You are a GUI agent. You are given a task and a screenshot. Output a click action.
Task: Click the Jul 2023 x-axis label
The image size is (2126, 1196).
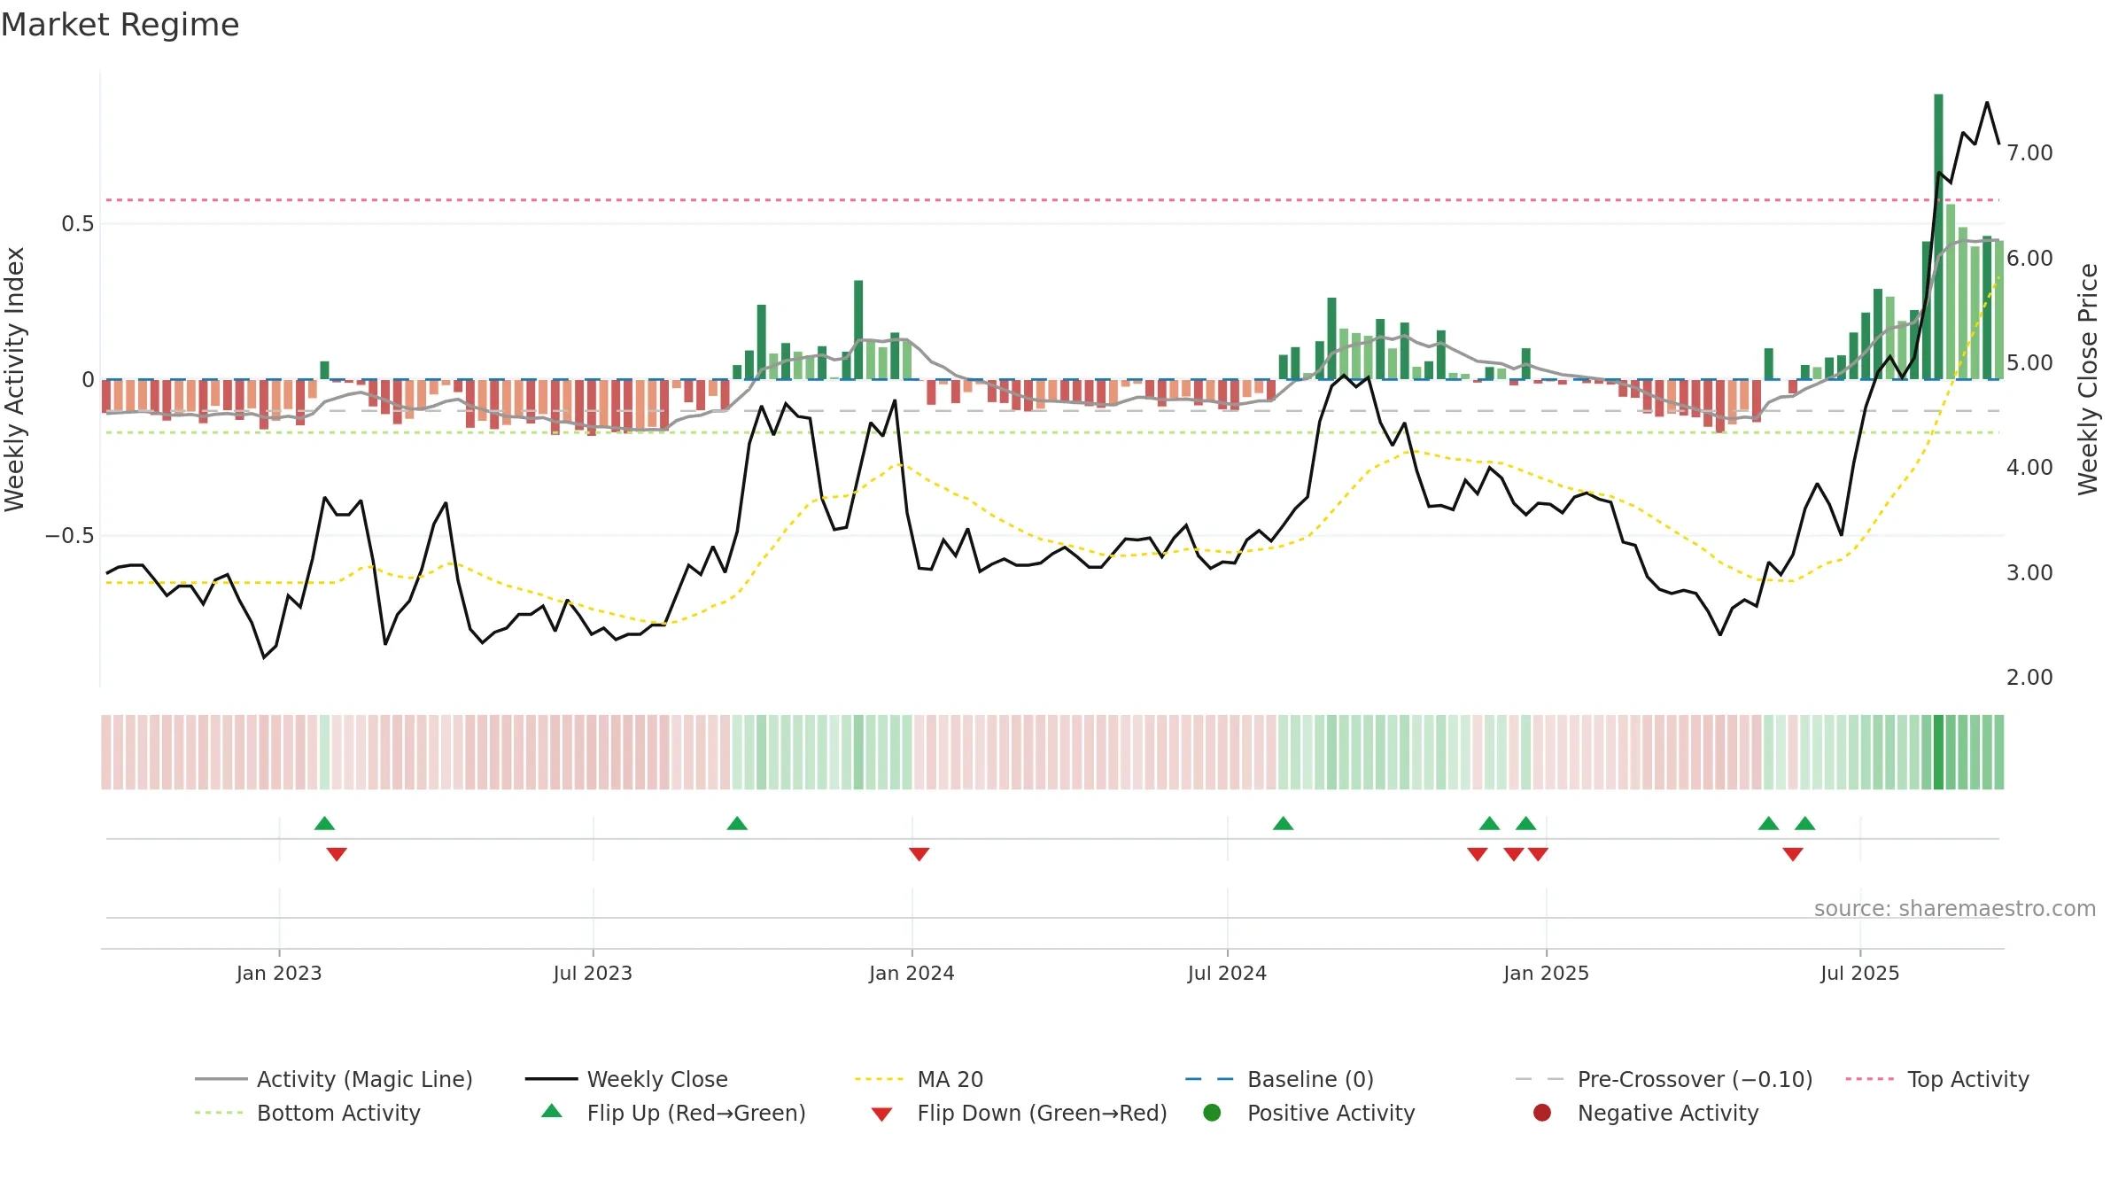(593, 973)
